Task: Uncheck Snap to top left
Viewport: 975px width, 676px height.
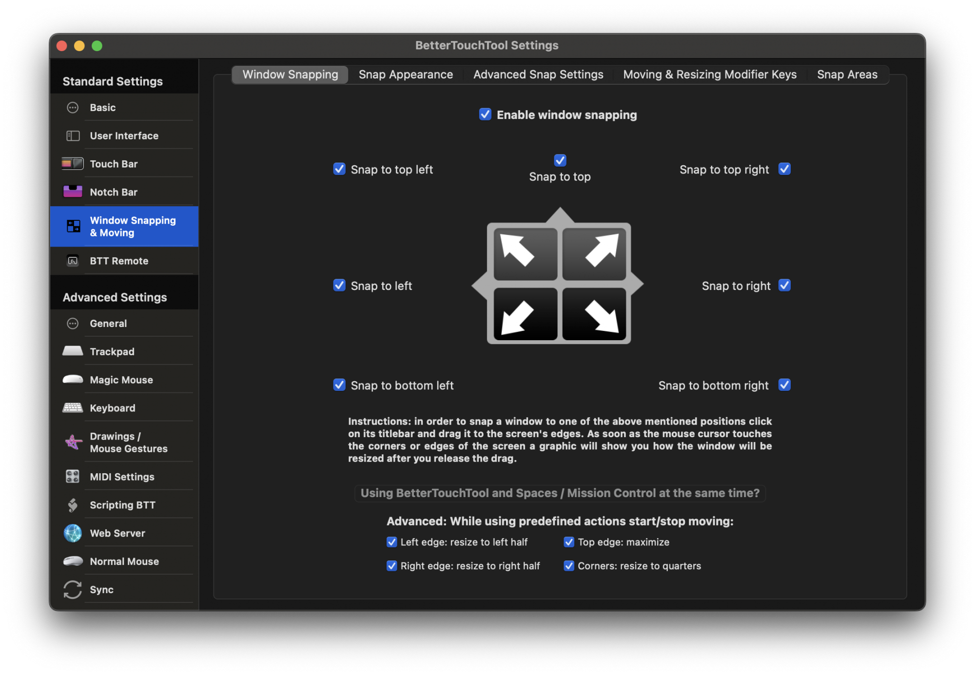Action: (339, 169)
